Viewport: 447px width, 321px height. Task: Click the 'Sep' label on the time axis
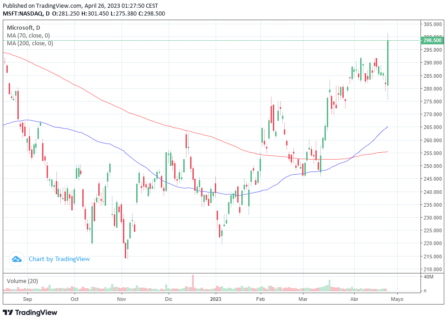pos(27,299)
